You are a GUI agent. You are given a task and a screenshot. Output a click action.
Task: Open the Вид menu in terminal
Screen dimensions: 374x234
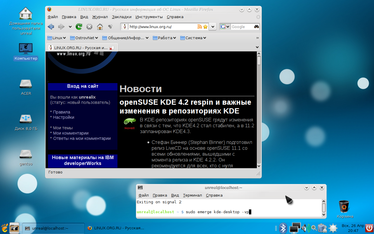(x=175, y=195)
